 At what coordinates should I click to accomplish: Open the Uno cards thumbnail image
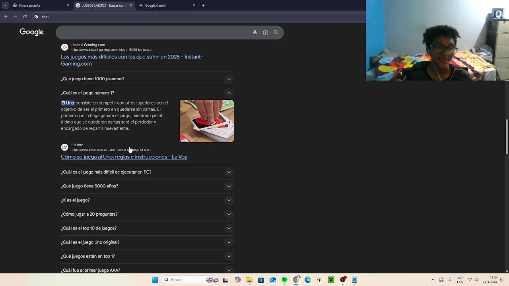tap(207, 121)
